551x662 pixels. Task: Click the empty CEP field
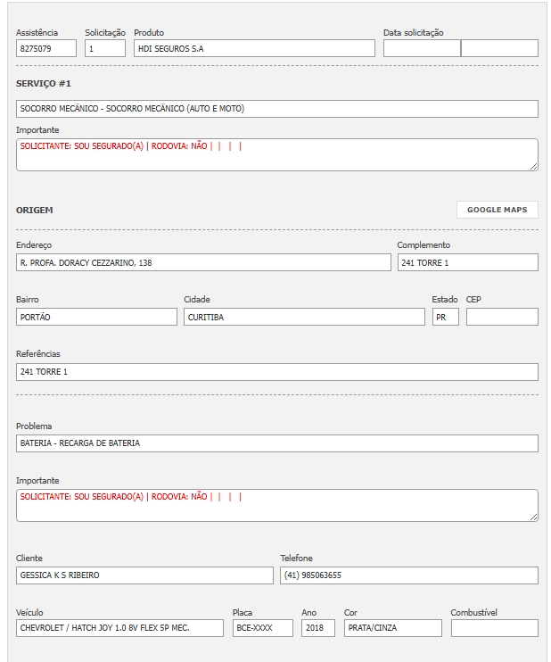click(x=502, y=317)
